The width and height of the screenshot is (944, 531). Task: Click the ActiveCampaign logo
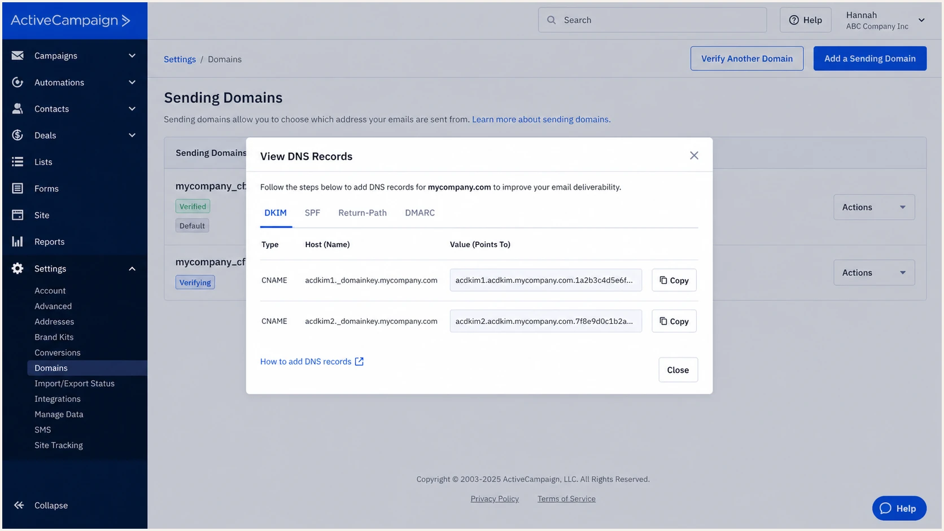[71, 20]
